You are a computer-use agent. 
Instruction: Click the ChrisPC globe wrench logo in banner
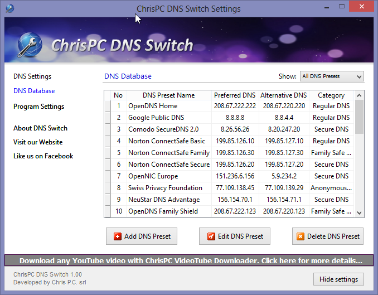coord(30,45)
